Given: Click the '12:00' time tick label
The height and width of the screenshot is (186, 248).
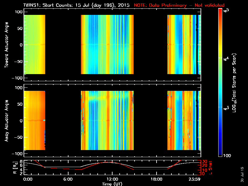Looking at the screenshot, I should point(112,179).
